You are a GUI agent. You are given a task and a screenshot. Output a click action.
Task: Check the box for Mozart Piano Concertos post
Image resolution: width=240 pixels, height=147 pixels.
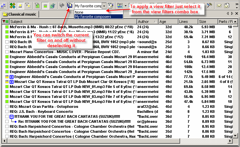click(x=7, y=52)
